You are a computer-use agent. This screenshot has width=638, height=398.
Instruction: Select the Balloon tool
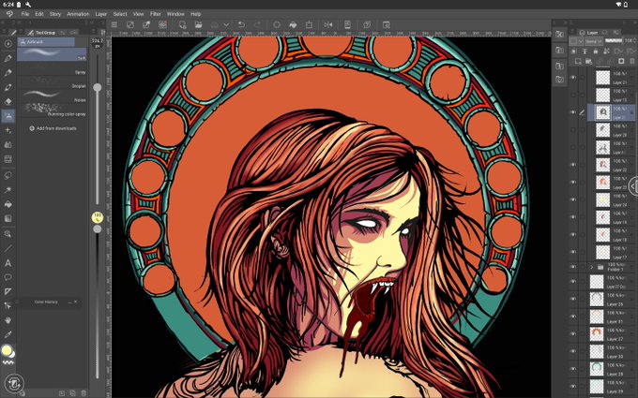click(x=8, y=277)
